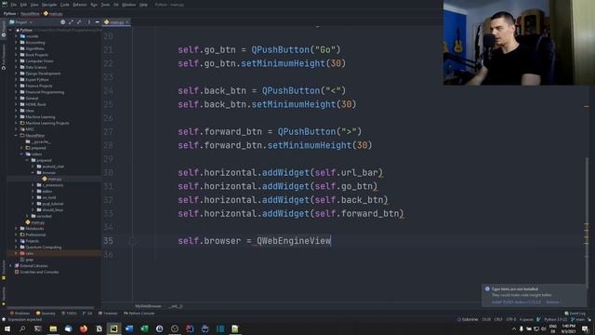Expand the Computer Vision folder
Screen dimensions: 595x335
(16, 61)
